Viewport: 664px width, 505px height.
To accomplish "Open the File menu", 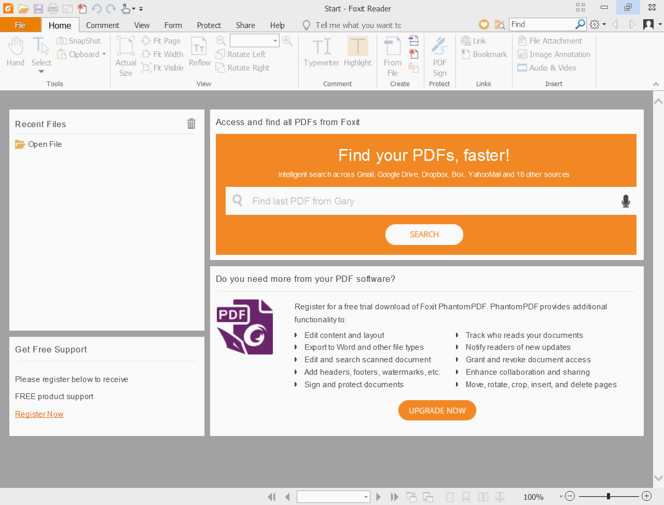I will coord(20,25).
